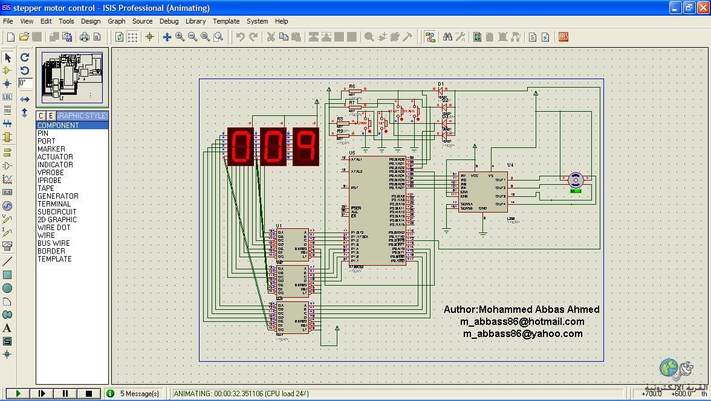Activate Component Mode in the left toolbar
The height and width of the screenshot is (401, 711).
coord(7,71)
